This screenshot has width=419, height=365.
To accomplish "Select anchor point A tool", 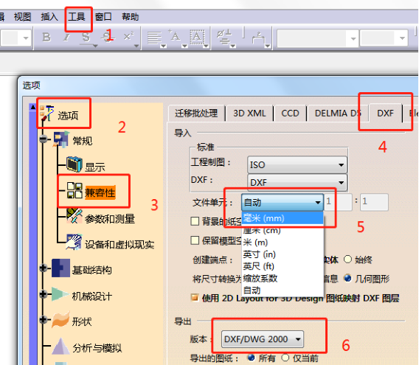I will click(175, 36).
